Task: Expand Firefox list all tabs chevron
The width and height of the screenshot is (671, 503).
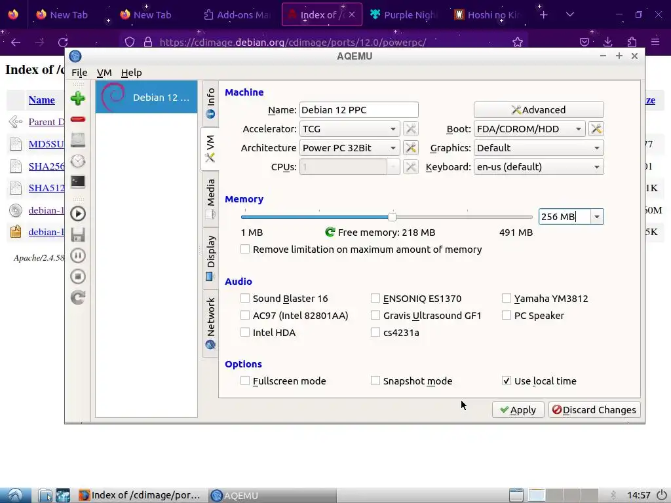Action: click(569, 14)
